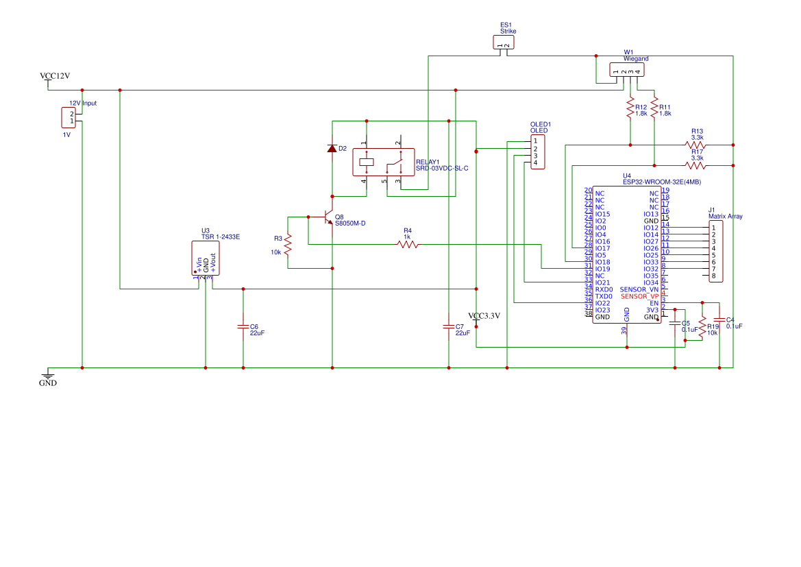Select the S8050M-D transistor label

click(350, 224)
